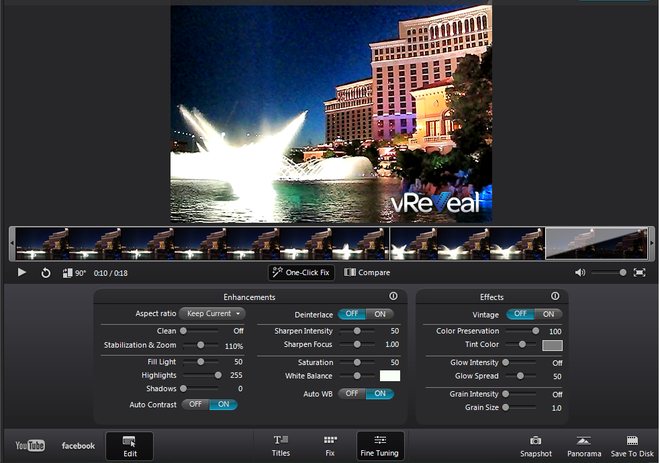The image size is (660, 463).
Task: Click the Highlights slider handle
Action: [218, 375]
